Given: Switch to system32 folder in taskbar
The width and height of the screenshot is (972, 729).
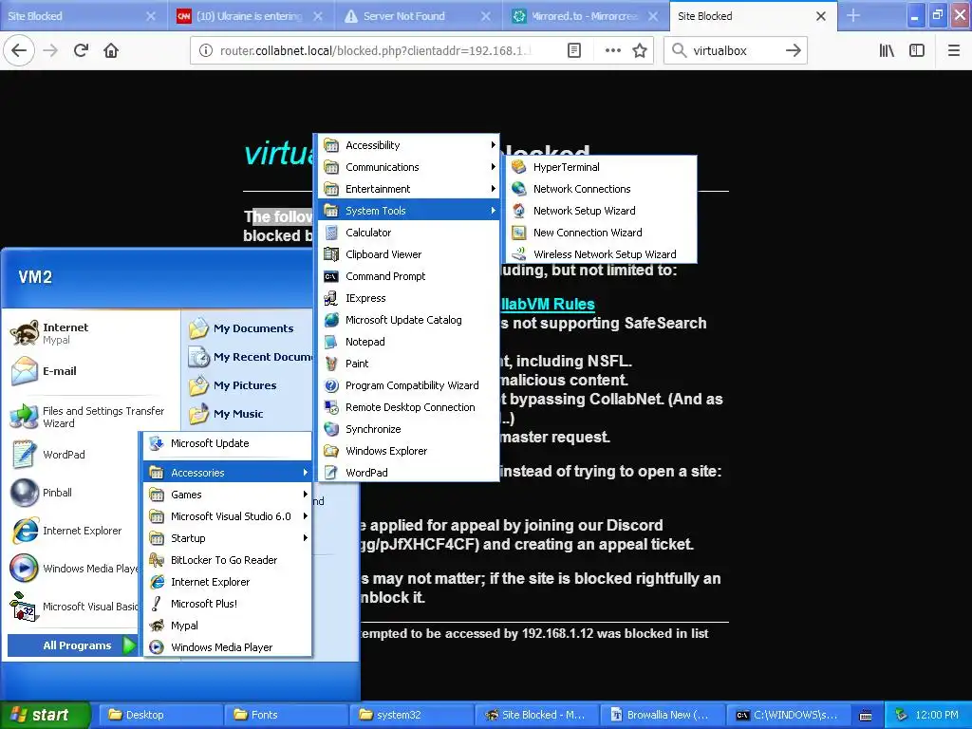Looking at the screenshot, I should pos(411,715).
